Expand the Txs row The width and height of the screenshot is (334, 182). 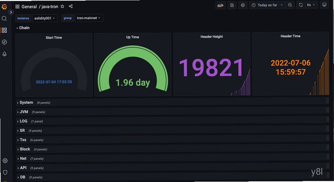(22, 140)
